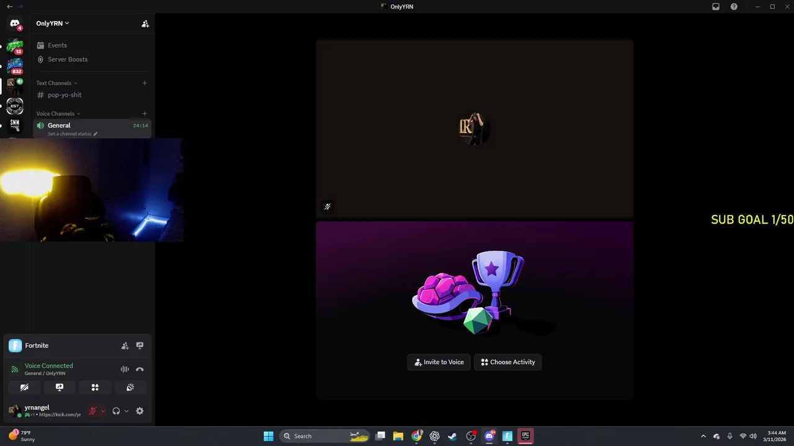794x446 pixels.
Task: Add a new text channel with plus
Action: 145,83
